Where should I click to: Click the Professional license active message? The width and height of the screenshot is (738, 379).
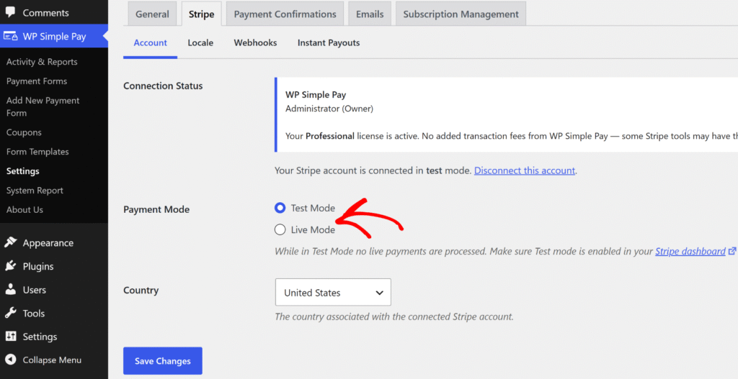pos(512,136)
